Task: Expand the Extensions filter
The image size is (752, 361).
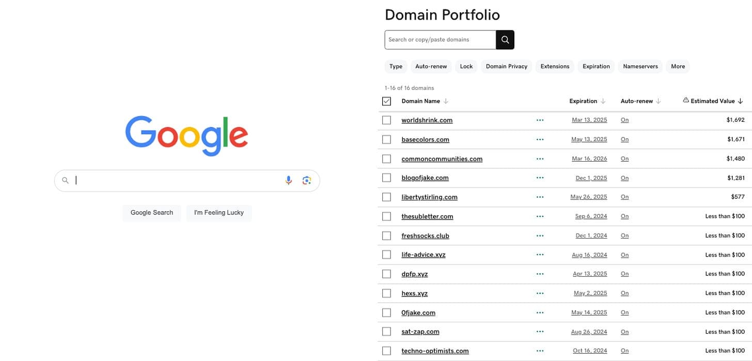Action: tap(555, 66)
